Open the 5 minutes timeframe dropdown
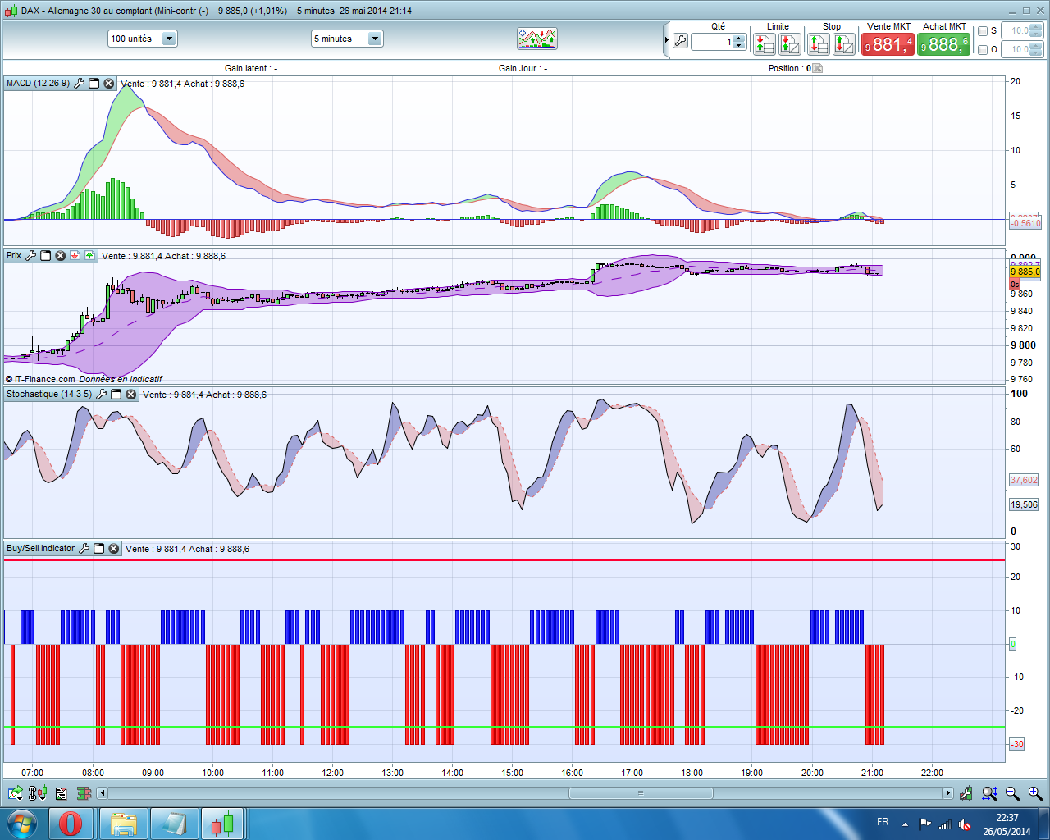 375,39
